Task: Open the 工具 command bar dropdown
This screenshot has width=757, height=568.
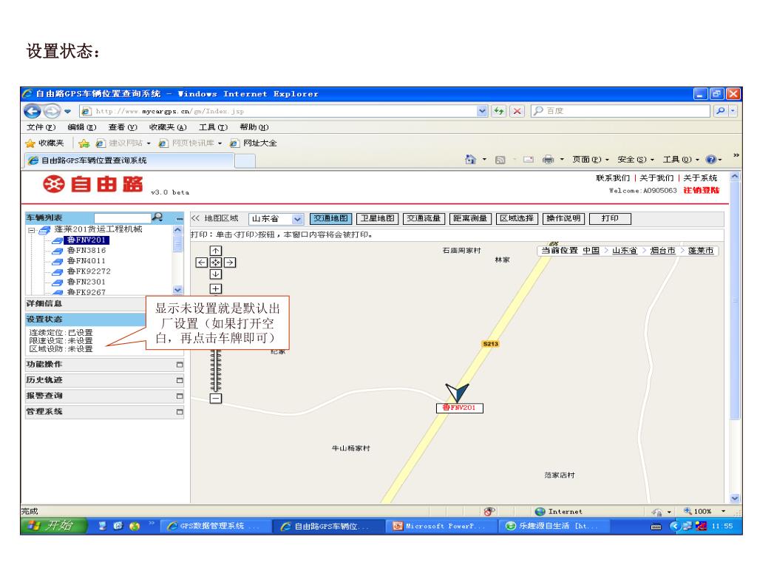Action: [x=681, y=160]
